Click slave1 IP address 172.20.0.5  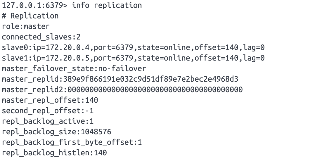(x=67, y=58)
